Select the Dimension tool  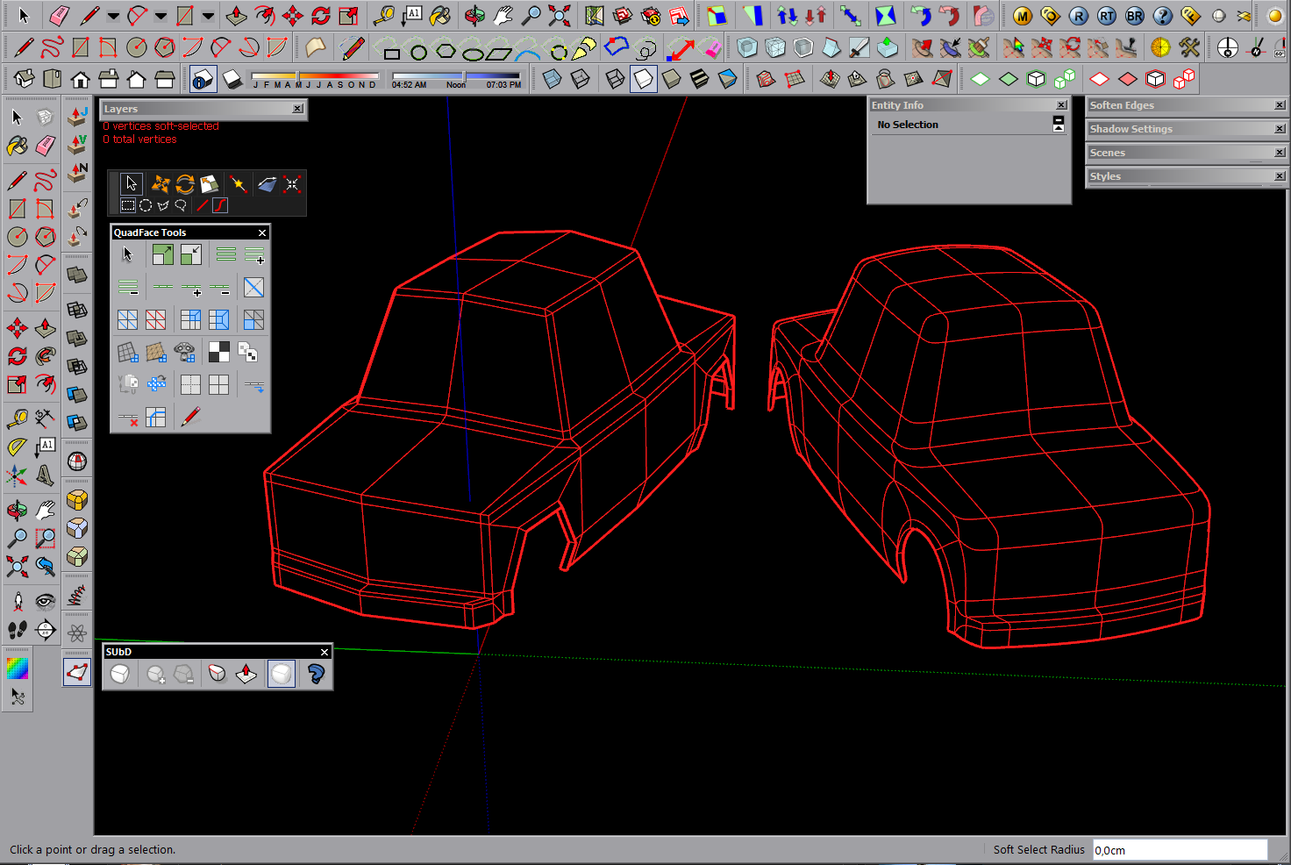(45, 419)
